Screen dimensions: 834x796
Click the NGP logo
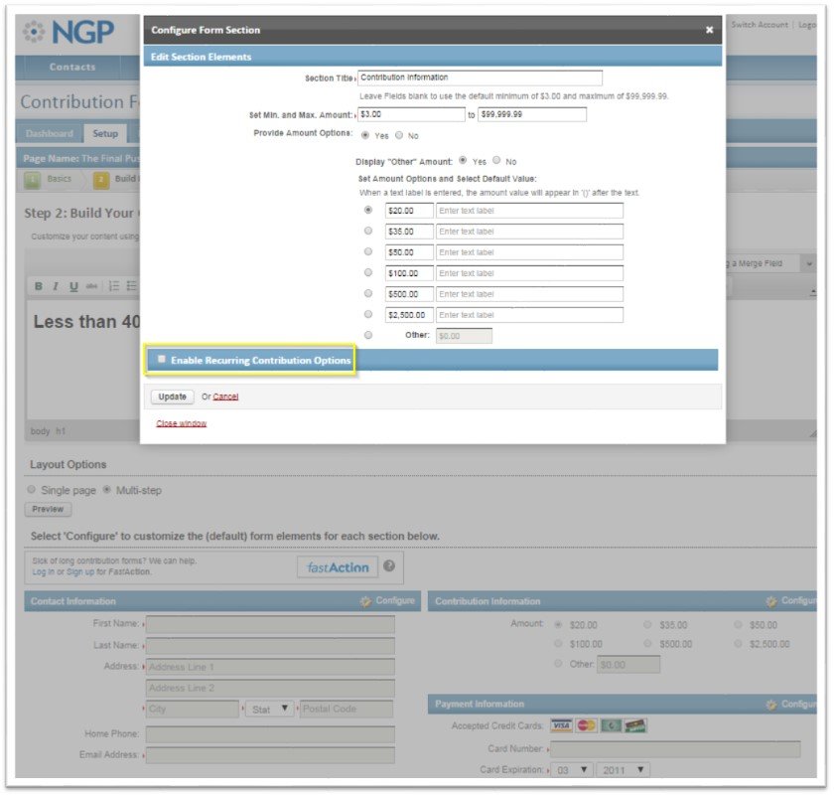point(69,32)
